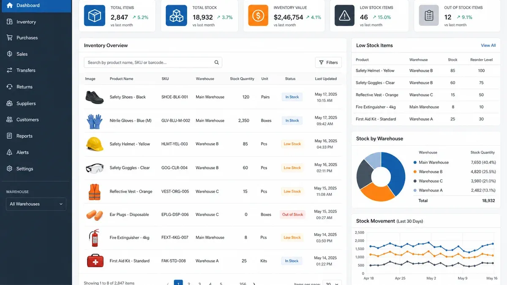Click page 2 in pagination

(x=189, y=284)
